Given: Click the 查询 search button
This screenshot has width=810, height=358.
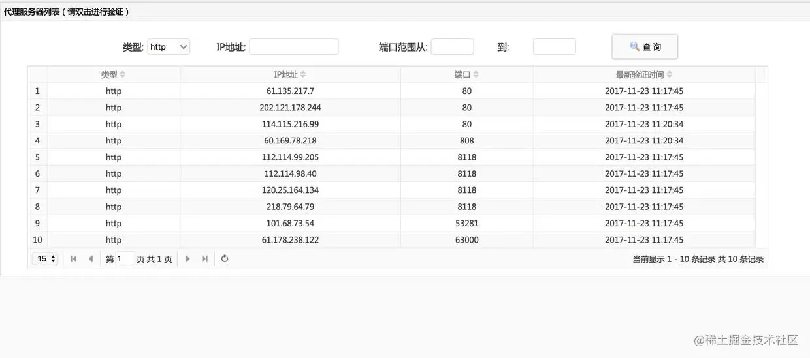Looking at the screenshot, I should click(645, 47).
